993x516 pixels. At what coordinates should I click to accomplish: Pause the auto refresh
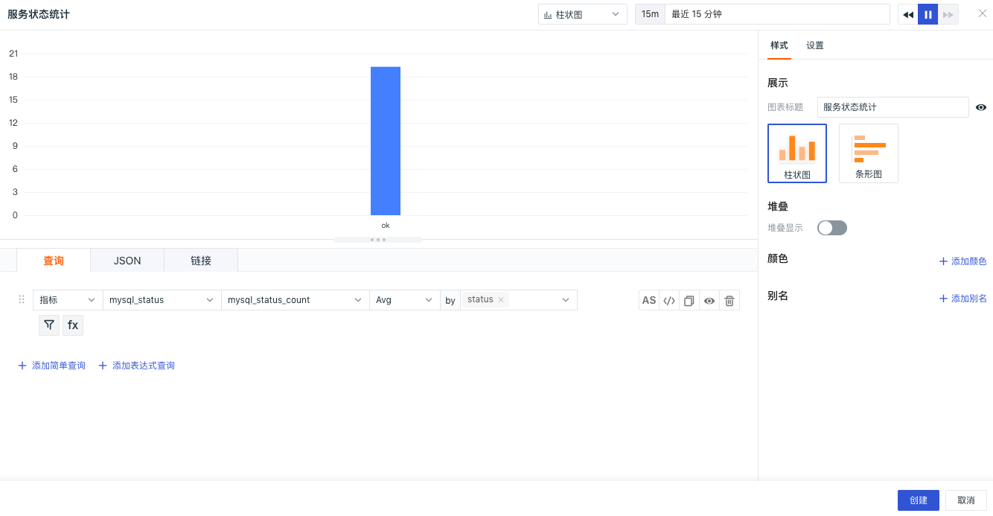tap(928, 14)
